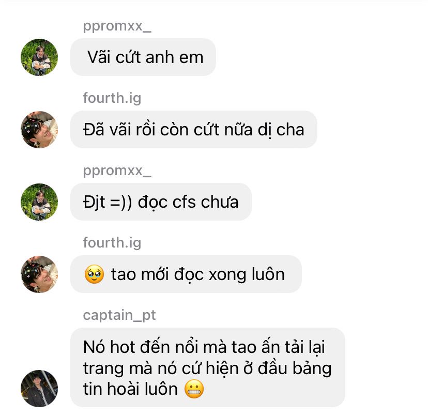428x417 pixels.
Task: Select the pleading face emoji in message
Action: click(x=94, y=274)
